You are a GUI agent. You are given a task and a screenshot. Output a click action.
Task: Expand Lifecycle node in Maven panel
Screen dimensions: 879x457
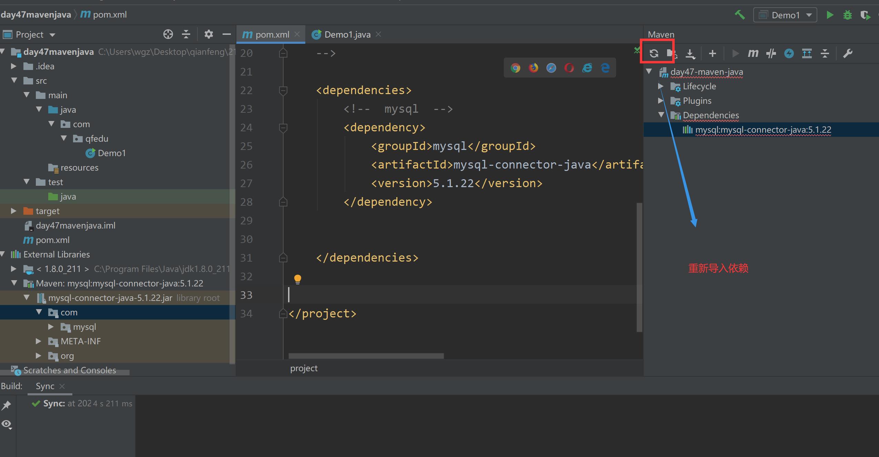click(x=661, y=86)
